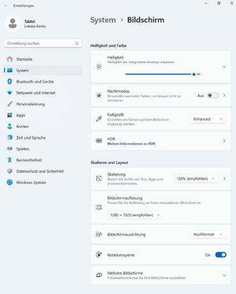Select Netzwerk und Internet menu item
236x294 pixels.
point(43,92)
